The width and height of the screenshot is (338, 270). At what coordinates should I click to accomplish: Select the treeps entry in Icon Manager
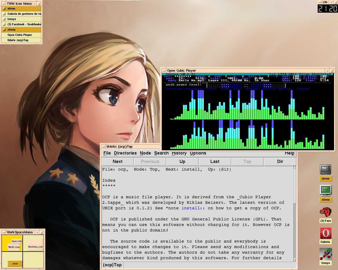pos(21,19)
